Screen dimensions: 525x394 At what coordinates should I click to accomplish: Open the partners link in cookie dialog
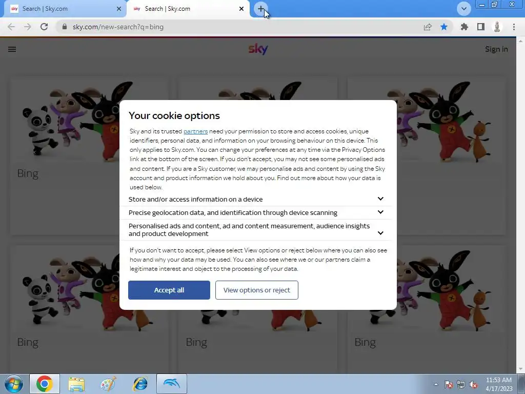click(195, 131)
